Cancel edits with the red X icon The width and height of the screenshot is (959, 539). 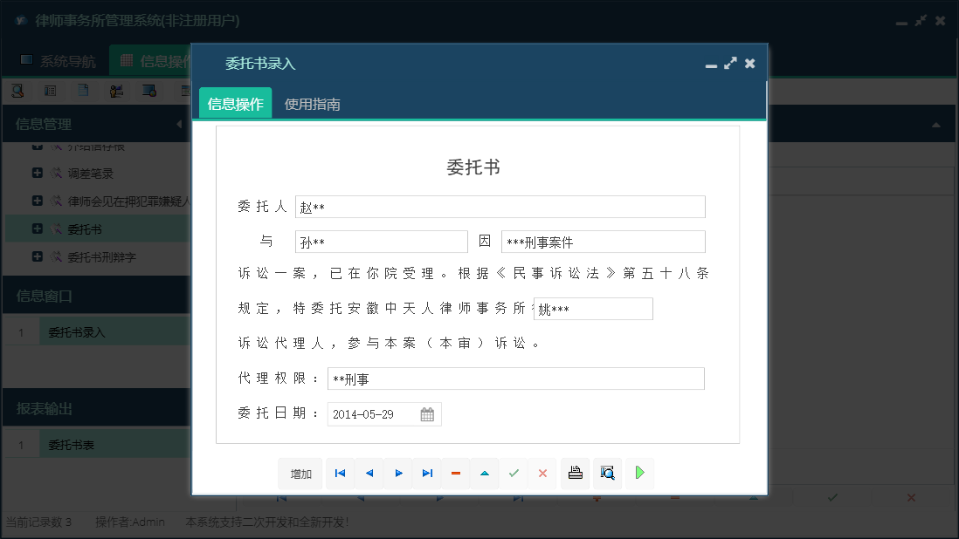click(542, 474)
